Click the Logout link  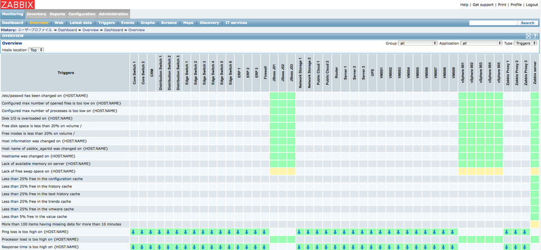pyautogui.click(x=531, y=5)
